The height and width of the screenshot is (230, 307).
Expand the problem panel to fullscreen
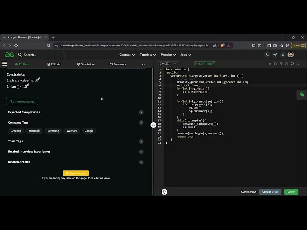pos(143,64)
